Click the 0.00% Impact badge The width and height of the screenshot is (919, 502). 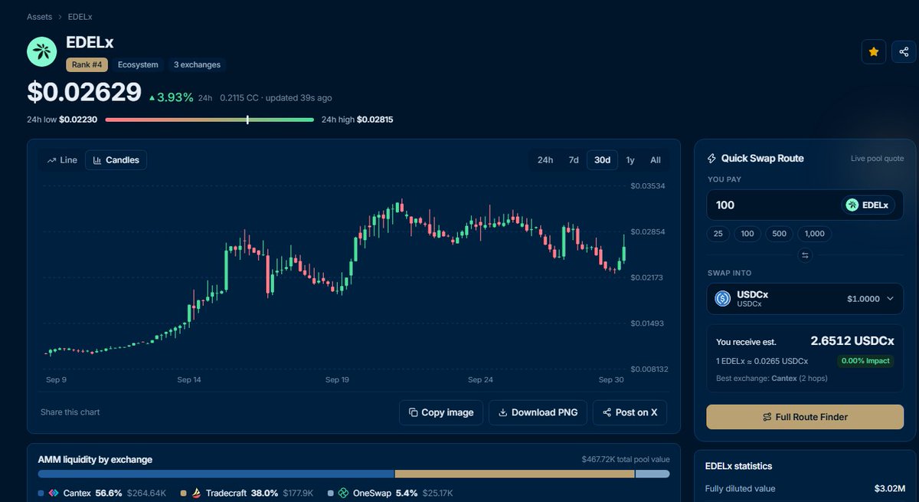click(x=866, y=361)
